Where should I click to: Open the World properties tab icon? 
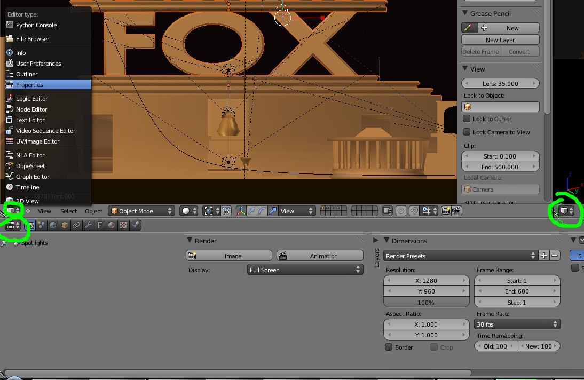click(x=53, y=226)
